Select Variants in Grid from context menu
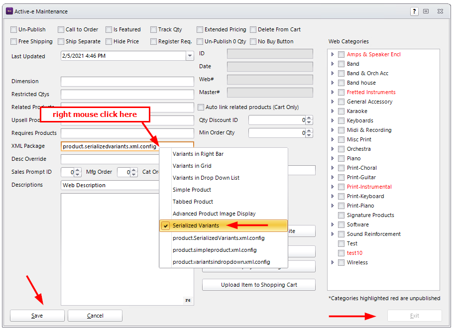This screenshot has width=454, height=332. tap(224, 166)
